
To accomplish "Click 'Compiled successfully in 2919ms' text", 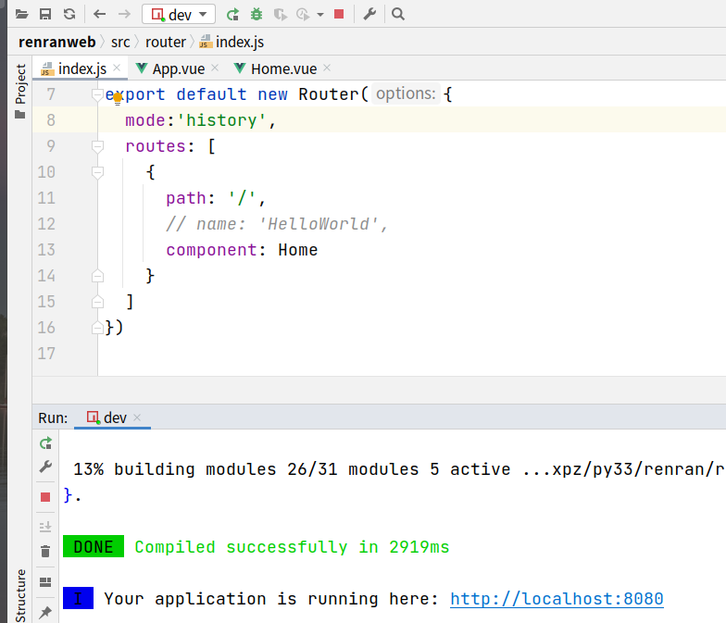I will click(x=292, y=547).
